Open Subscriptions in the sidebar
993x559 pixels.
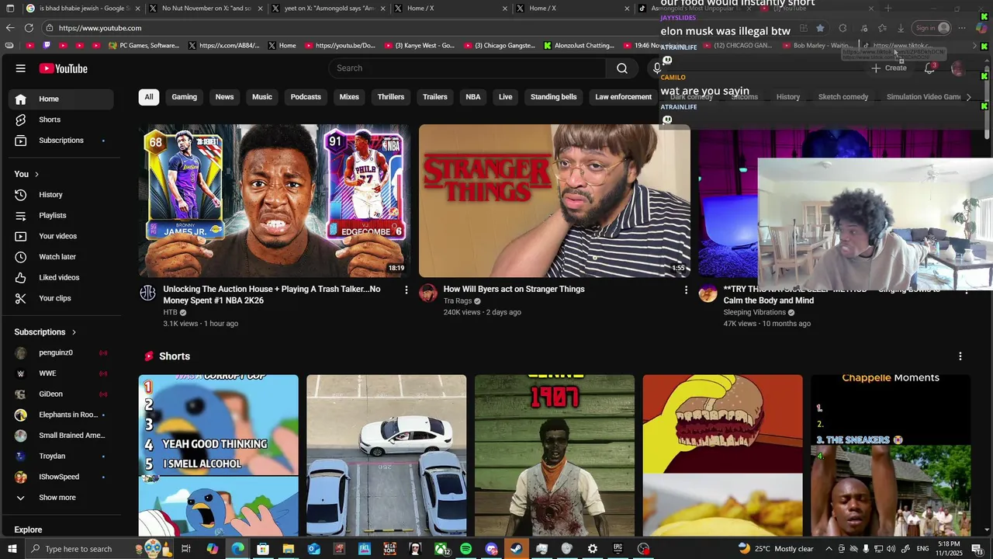click(61, 141)
